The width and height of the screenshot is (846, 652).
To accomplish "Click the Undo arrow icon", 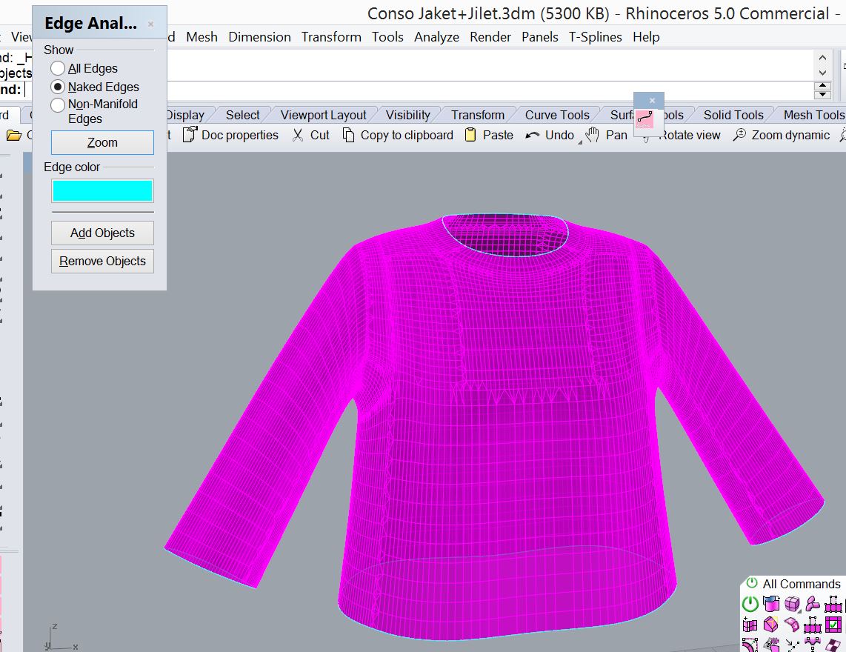I will tap(533, 135).
